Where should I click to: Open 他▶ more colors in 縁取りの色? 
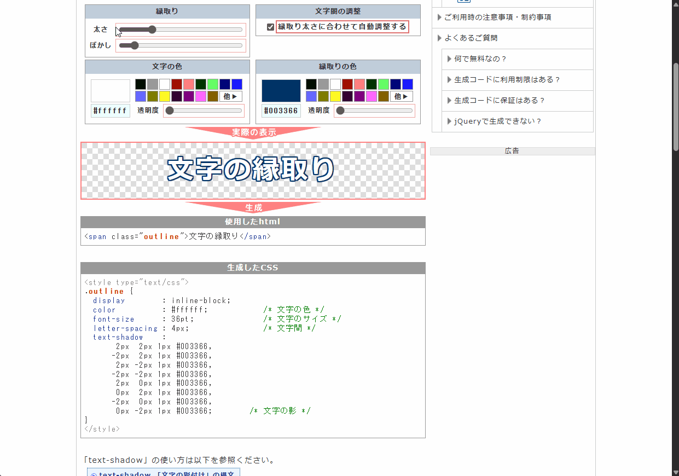tap(402, 96)
